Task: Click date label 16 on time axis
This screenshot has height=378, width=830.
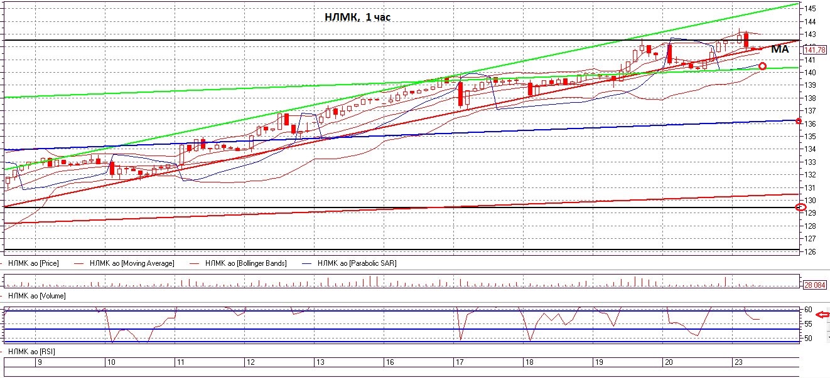Action: pyautogui.click(x=390, y=362)
